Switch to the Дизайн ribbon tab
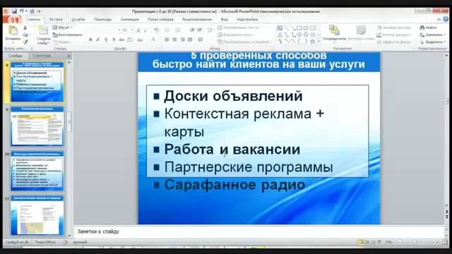452x254 pixels. (78, 19)
